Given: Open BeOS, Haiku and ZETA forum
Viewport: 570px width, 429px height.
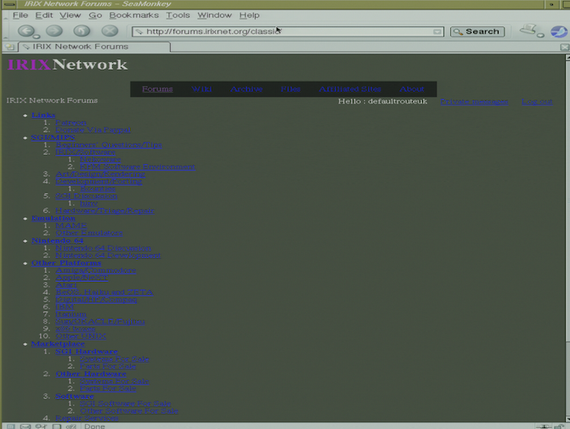Looking at the screenshot, I should tap(104, 292).
